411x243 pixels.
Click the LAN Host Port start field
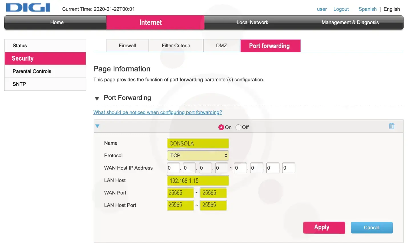coord(180,205)
